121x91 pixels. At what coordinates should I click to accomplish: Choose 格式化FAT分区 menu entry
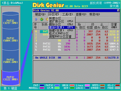click(x=62, y=33)
